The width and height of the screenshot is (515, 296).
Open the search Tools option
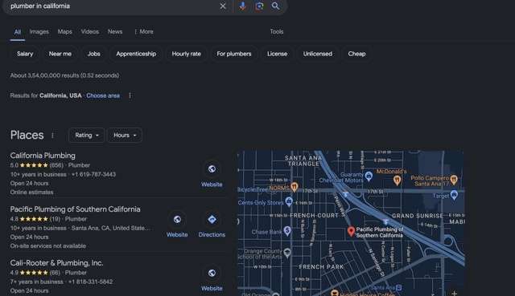point(277,32)
